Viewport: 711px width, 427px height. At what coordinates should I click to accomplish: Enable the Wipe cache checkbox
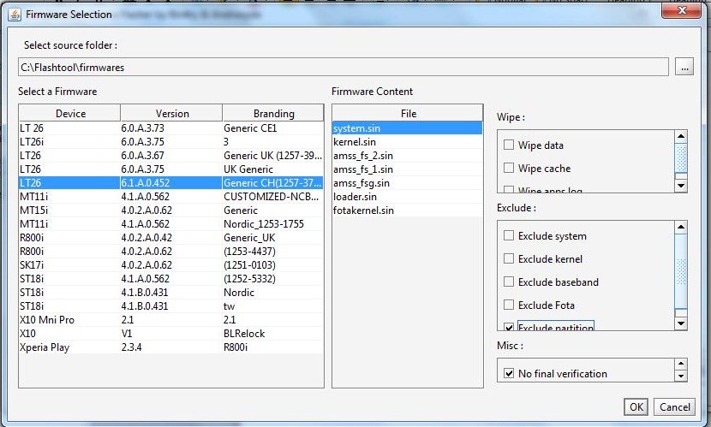pyautogui.click(x=510, y=169)
